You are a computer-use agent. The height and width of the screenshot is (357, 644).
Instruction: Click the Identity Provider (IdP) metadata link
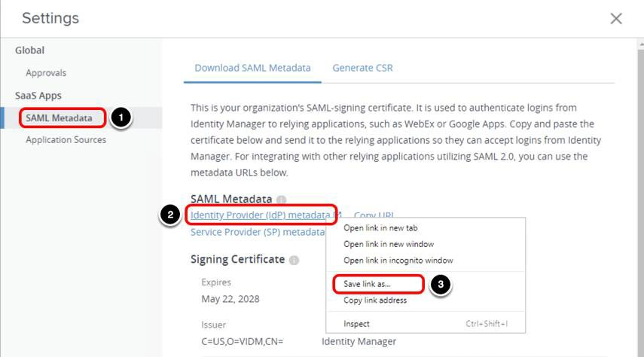(x=260, y=215)
